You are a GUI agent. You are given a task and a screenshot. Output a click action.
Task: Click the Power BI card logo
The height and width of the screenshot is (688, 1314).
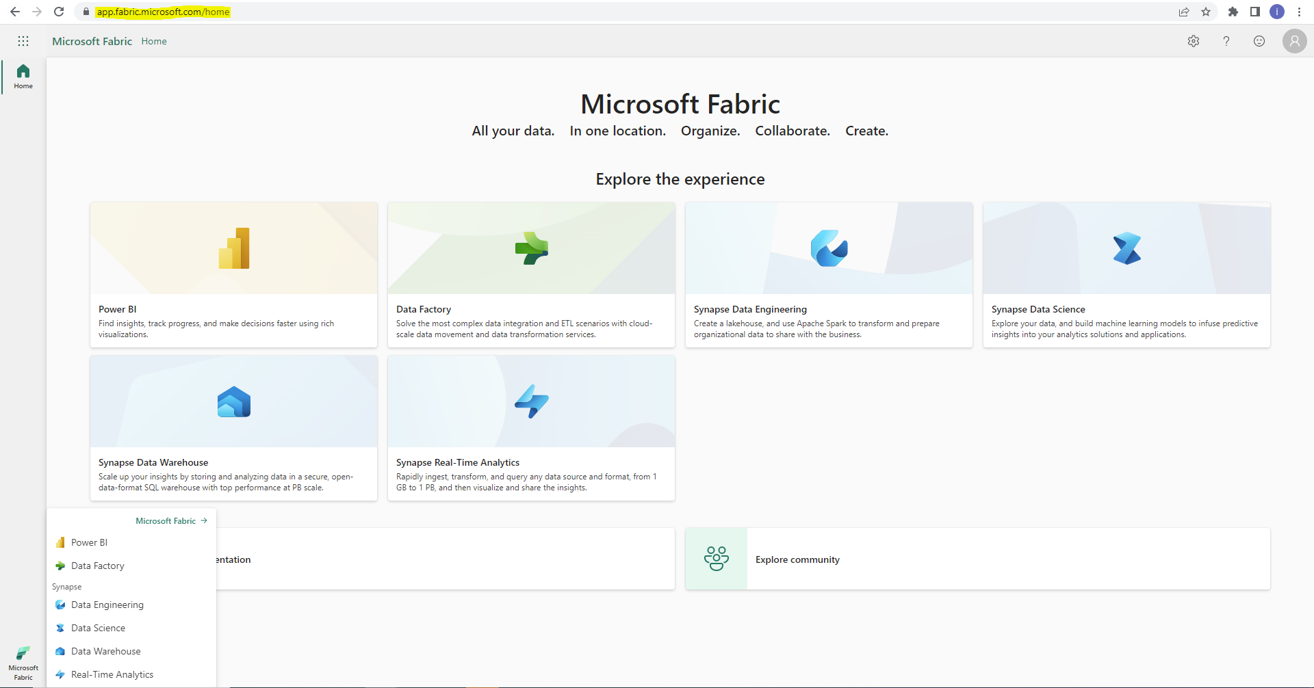point(234,248)
